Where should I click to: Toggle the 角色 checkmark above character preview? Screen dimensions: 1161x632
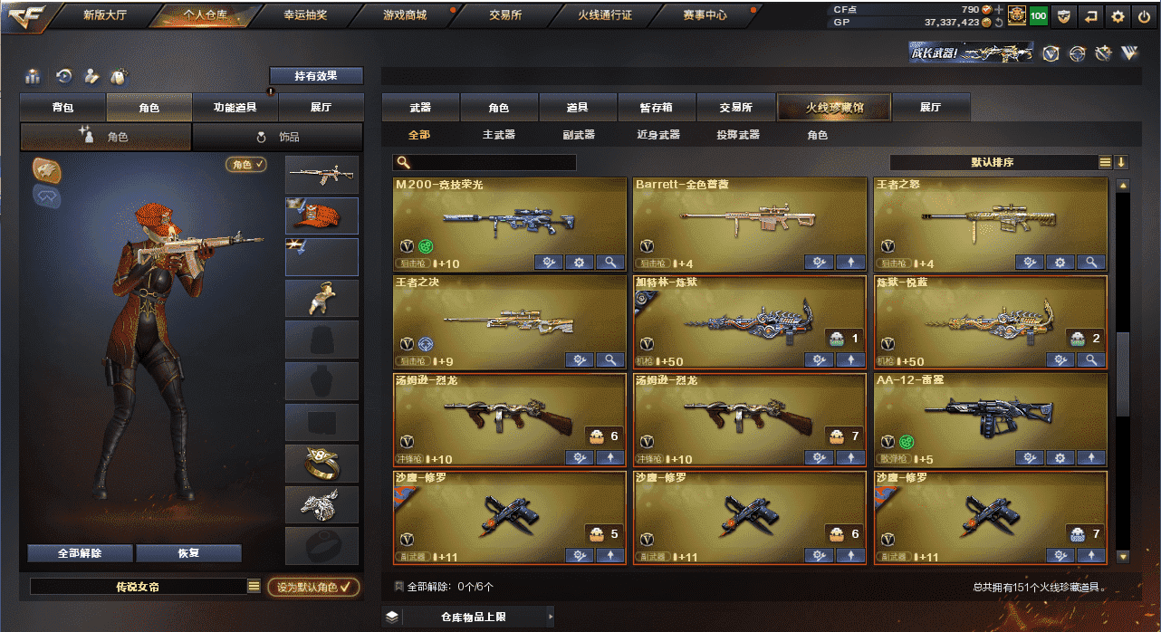coord(246,165)
